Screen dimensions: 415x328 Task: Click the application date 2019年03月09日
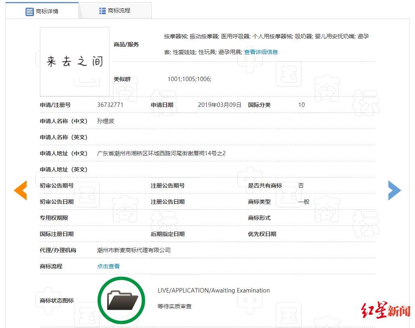point(220,105)
